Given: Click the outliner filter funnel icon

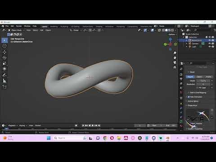Looking at the screenshot, I should (215, 30).
